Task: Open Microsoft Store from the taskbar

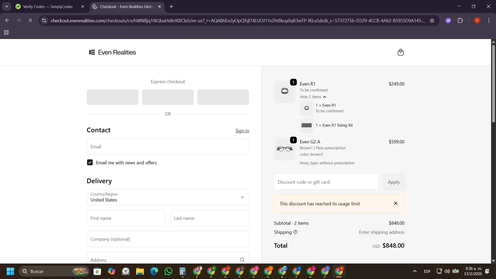Action: point(97,271)
